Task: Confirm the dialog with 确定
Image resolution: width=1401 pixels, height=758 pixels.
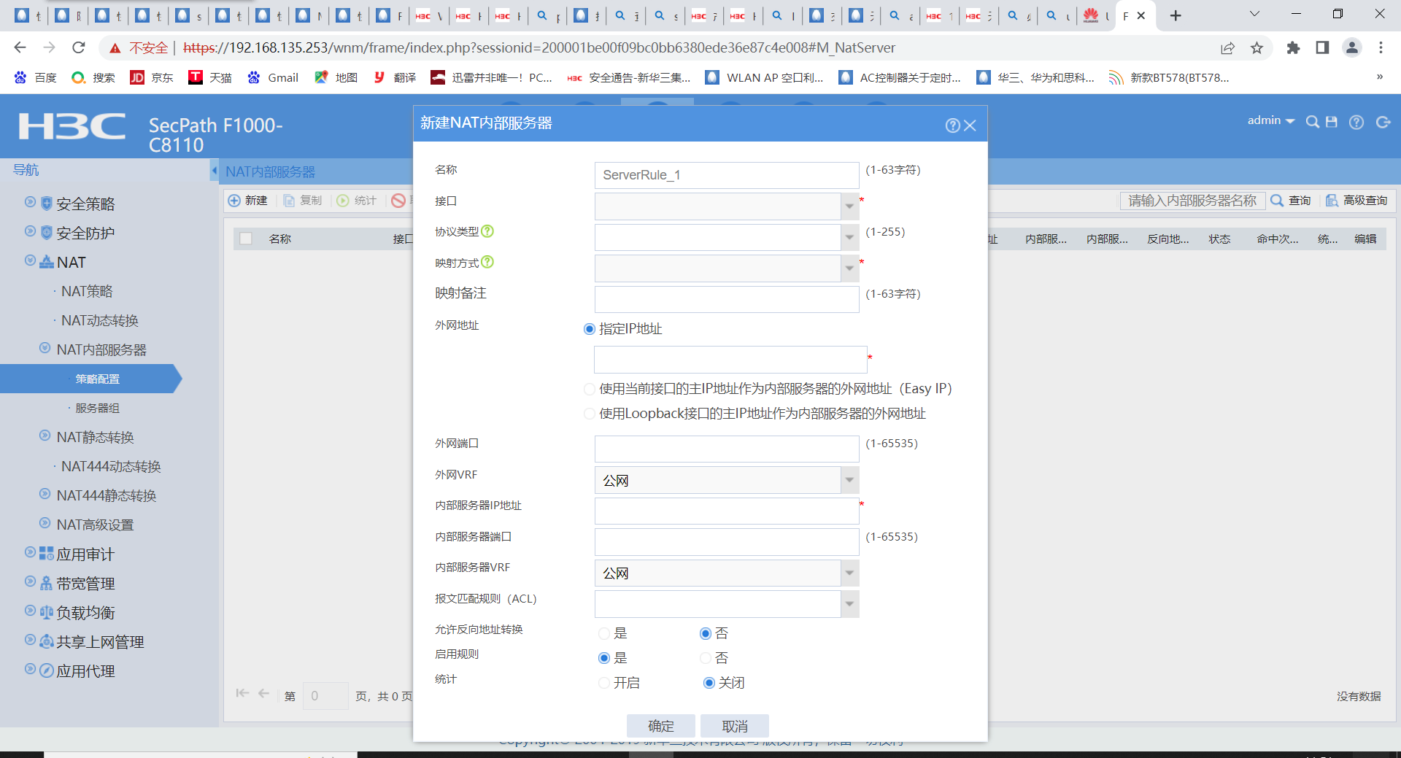Action: (661, 726)
